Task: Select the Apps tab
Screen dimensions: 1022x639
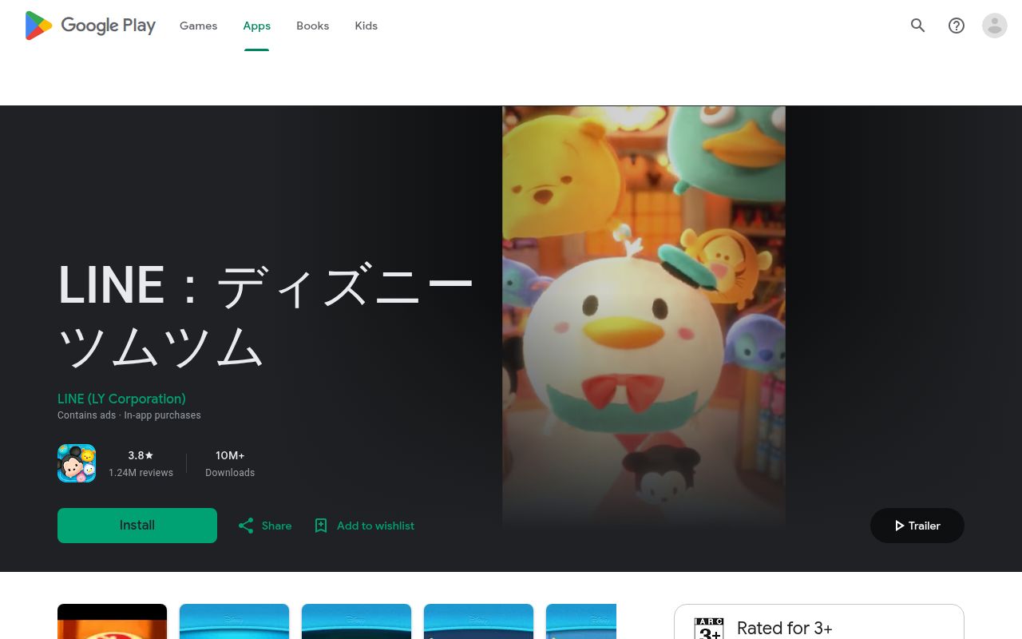Action: pyautogui.click(x=257, y=26)
